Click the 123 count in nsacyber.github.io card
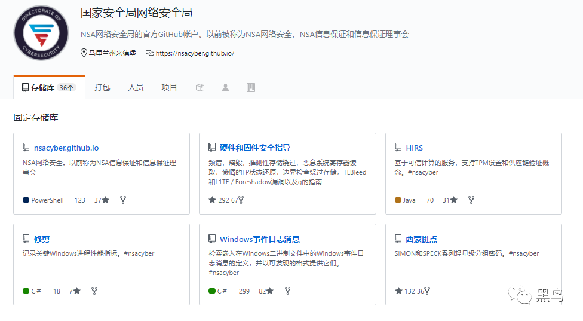This screenshot has width=583, height=321. [x=79, y=200]
